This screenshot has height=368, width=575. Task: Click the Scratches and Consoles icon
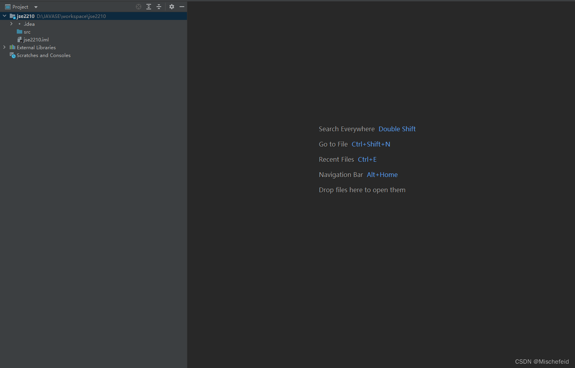coord(12,55)
